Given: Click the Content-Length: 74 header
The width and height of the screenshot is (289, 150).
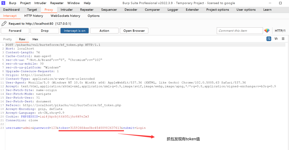Looking at the screenshot, I should [x=23, y=52].
